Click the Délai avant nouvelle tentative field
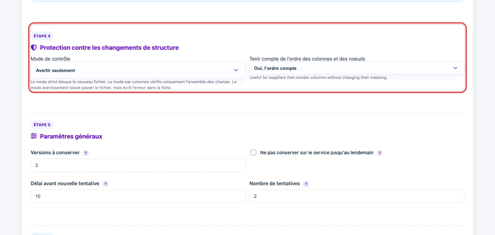Screen dimensions: 495x235 point(138,196)
